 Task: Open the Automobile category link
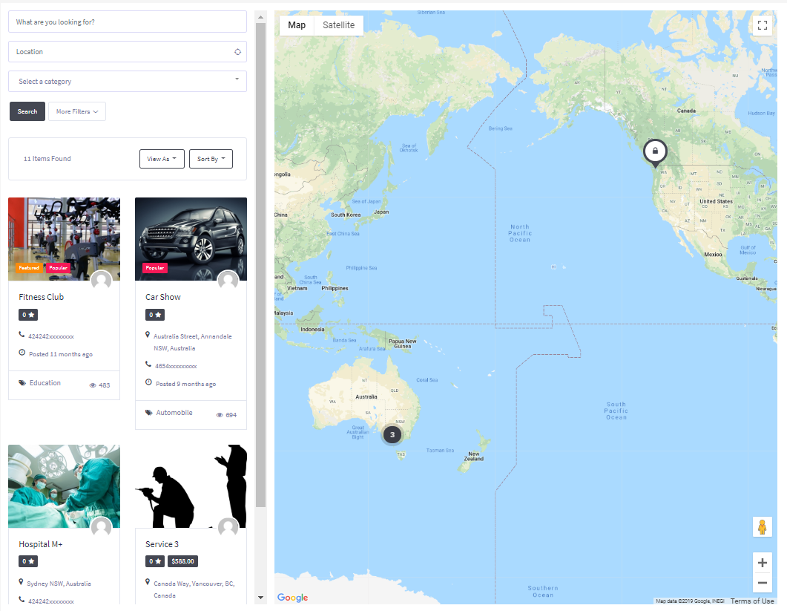click(174, 413)
